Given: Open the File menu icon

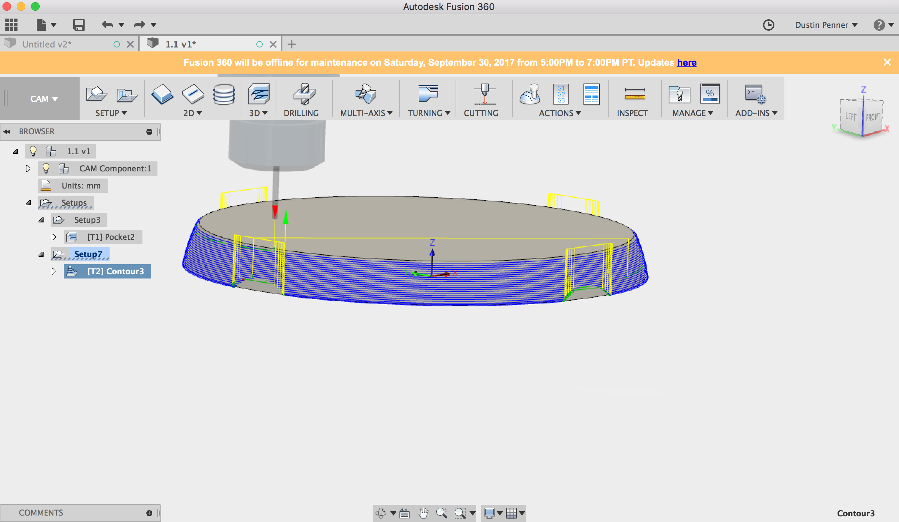Looking at the screenshot, I should [41, 25].
